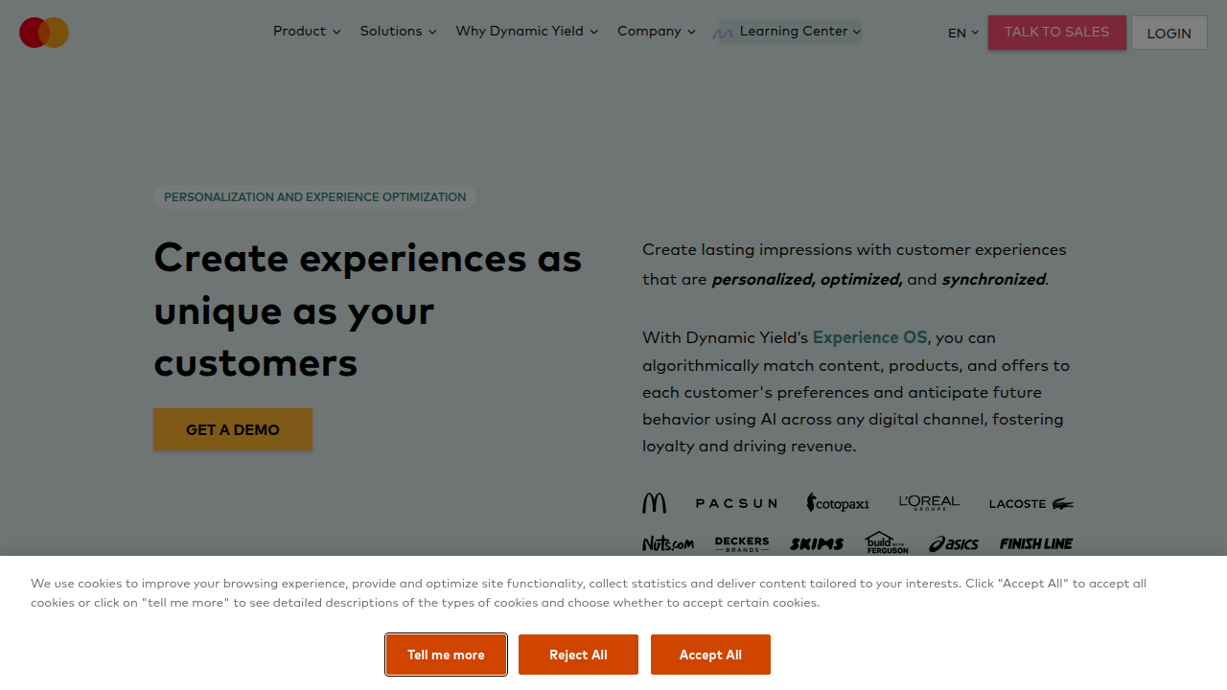
Task: Click the Cotopaxi logo
Action: point(838,502)
